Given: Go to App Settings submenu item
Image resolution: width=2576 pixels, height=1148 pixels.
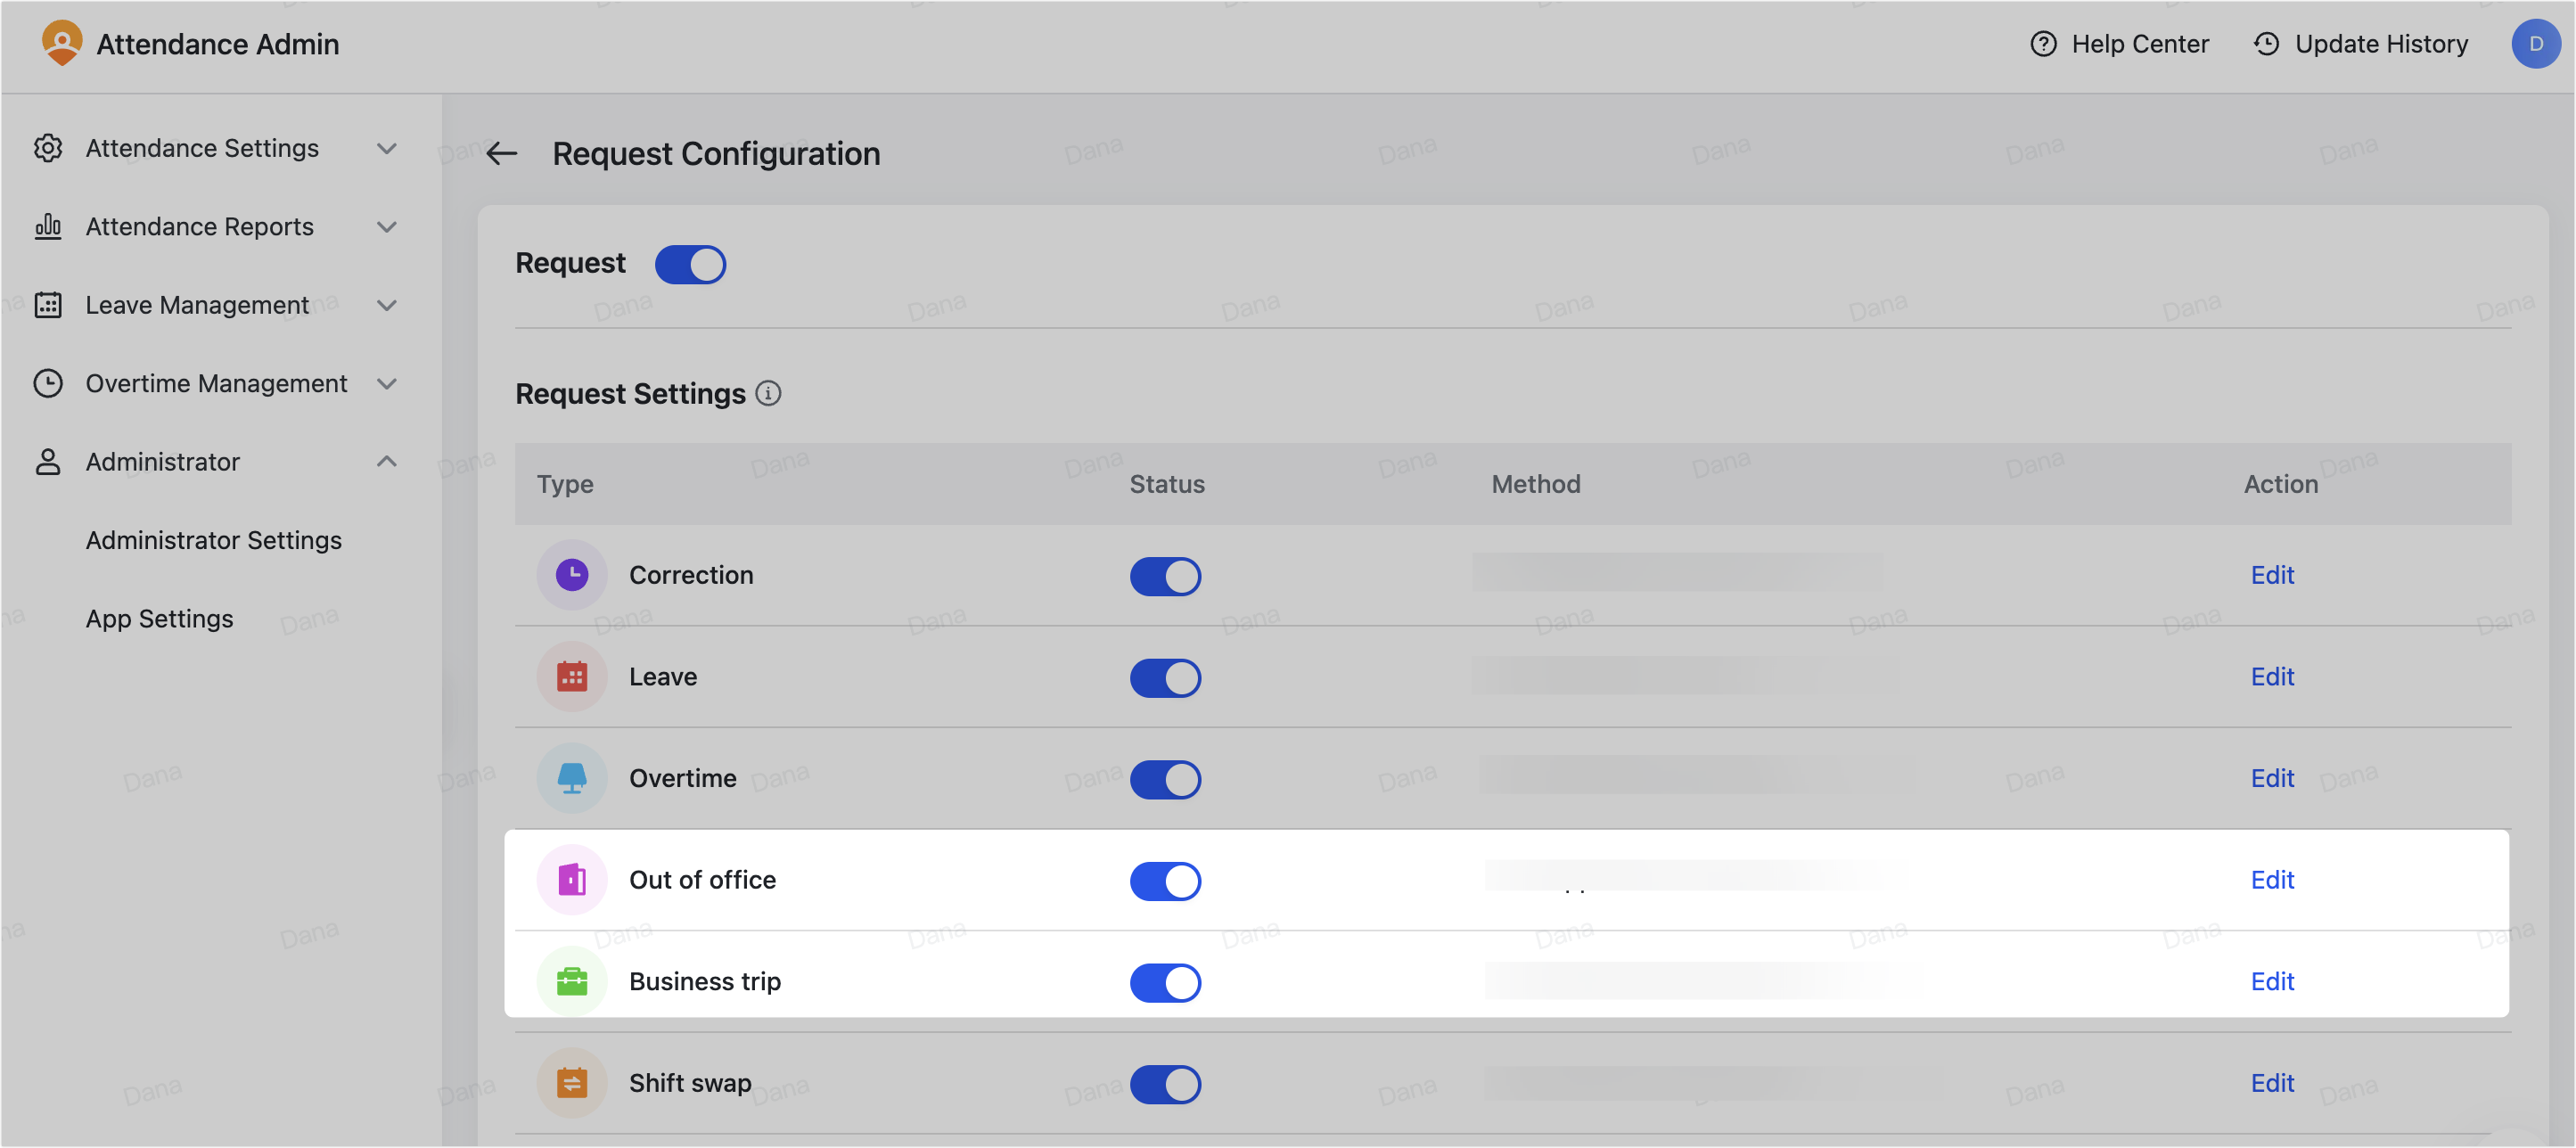Looking at the screenshot, I should click(160, 619).
